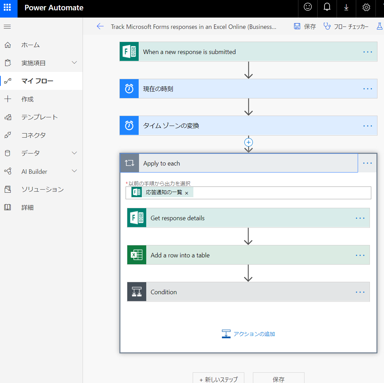This screenshot has height=383, width=384.
Task: Expand the データ sidebar section
Action: click(74, 153)
